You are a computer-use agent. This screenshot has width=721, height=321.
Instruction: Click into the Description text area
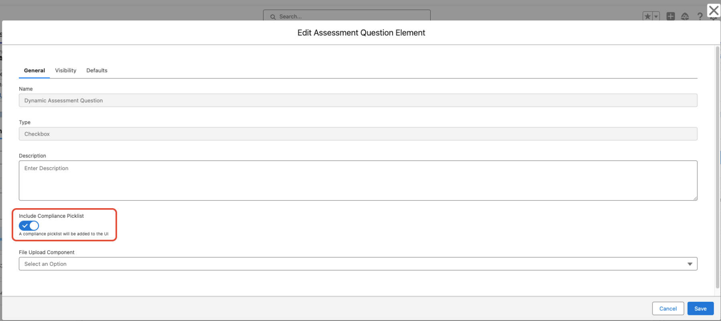(358, 181)
